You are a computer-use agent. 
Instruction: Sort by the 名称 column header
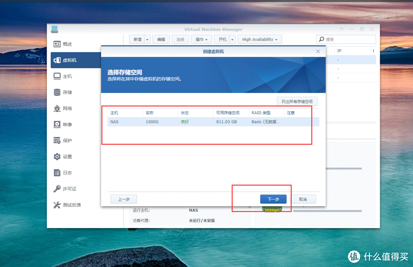[x=160, y=113]
